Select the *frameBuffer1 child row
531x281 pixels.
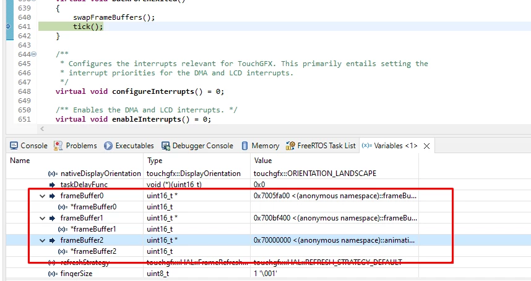point(212,229)
